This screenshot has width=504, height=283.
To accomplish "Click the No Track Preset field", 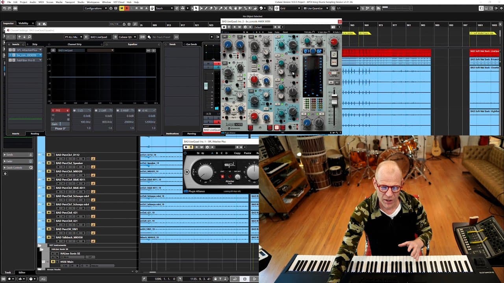I will pyautogui.click(x=161, y=37).
